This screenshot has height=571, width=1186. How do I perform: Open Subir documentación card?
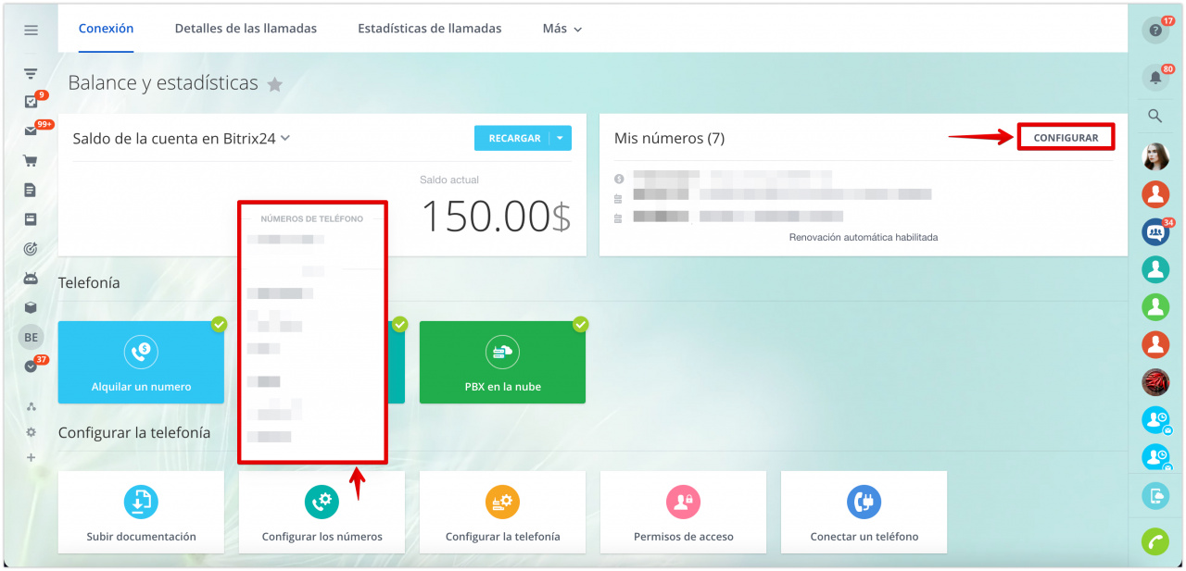[141, 512]
